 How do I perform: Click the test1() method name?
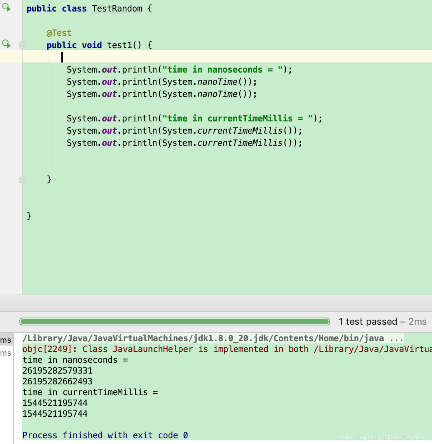click(x=124, y=45)
